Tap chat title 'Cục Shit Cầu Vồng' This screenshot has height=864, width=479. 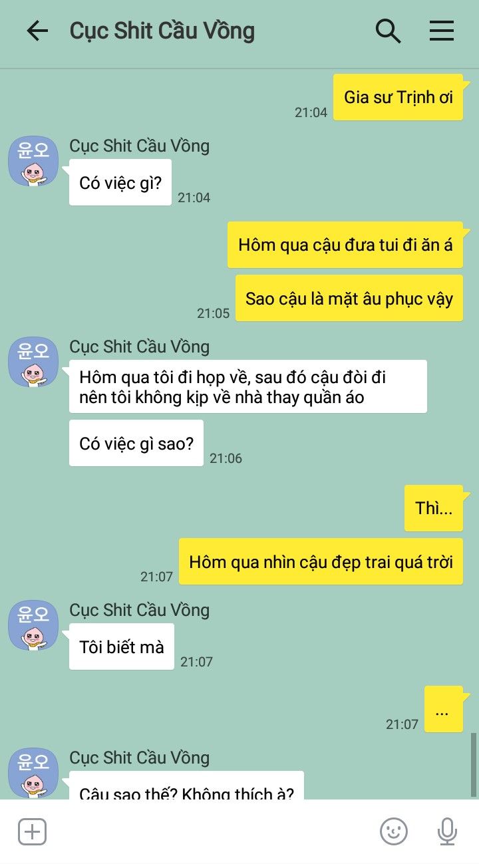click(x=162, y=31)
